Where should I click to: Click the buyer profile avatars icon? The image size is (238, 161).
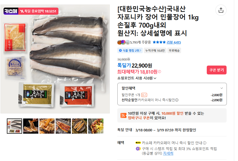(123, 42)
